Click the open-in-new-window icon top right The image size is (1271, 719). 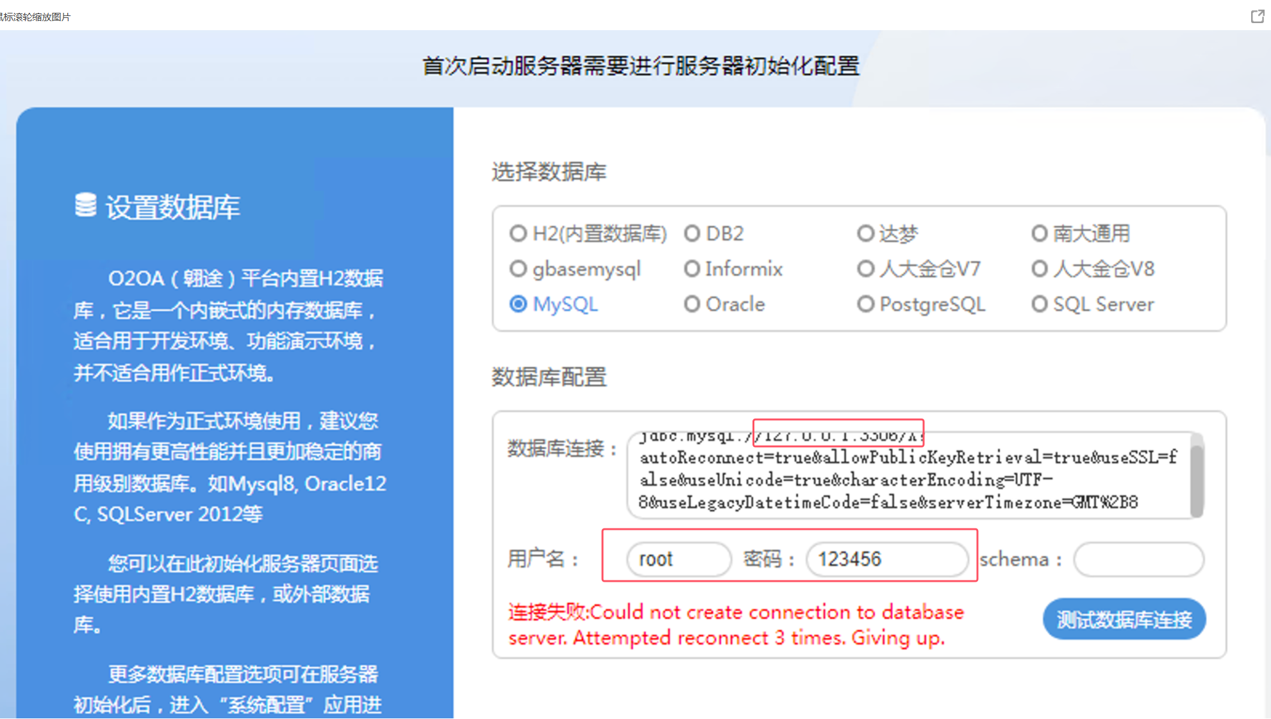click(x=1257, y=17)
